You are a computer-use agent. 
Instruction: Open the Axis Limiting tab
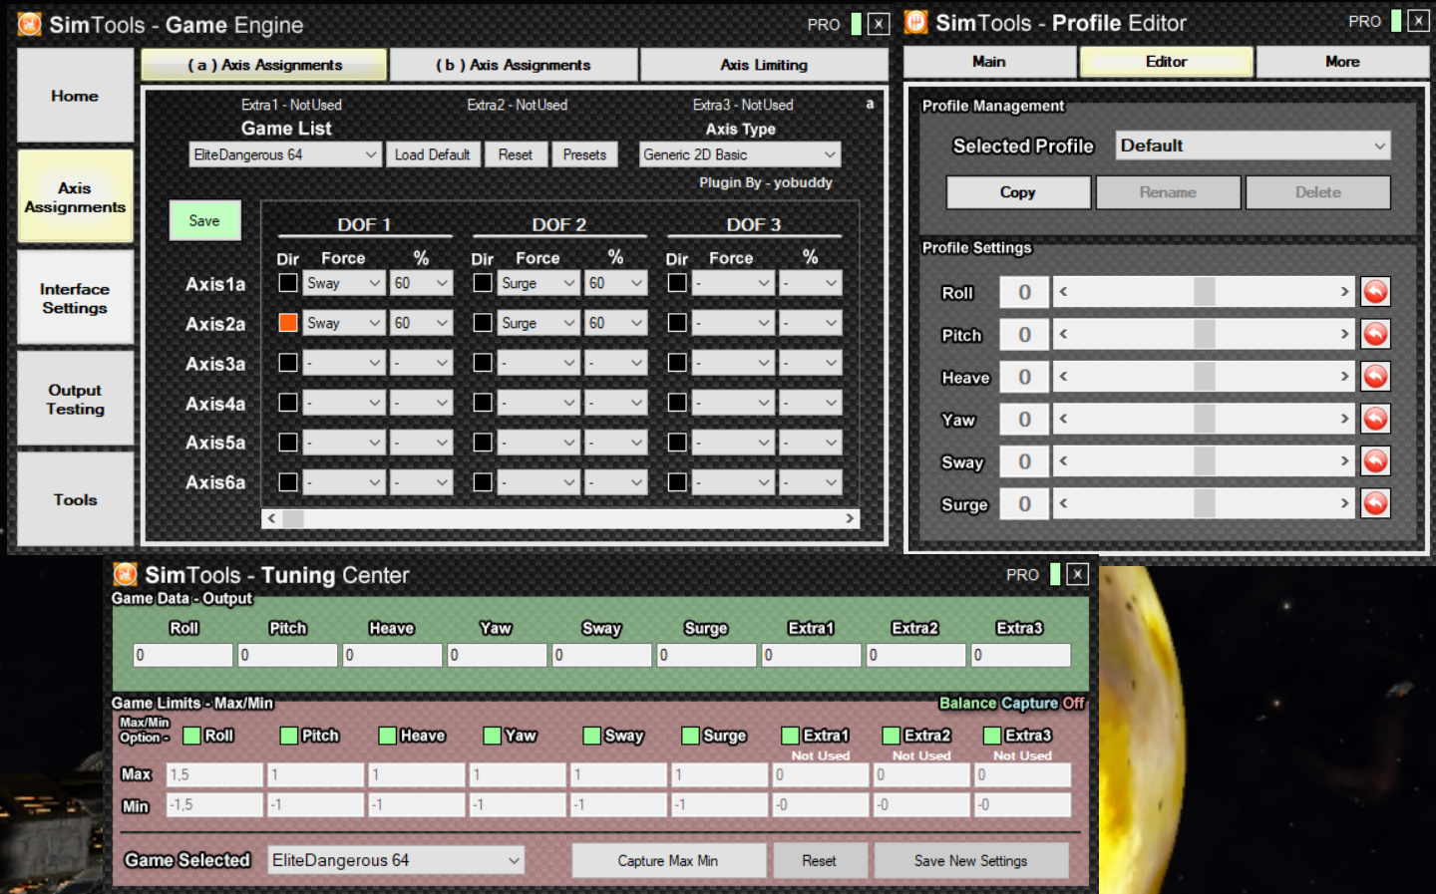click(764, 65)
